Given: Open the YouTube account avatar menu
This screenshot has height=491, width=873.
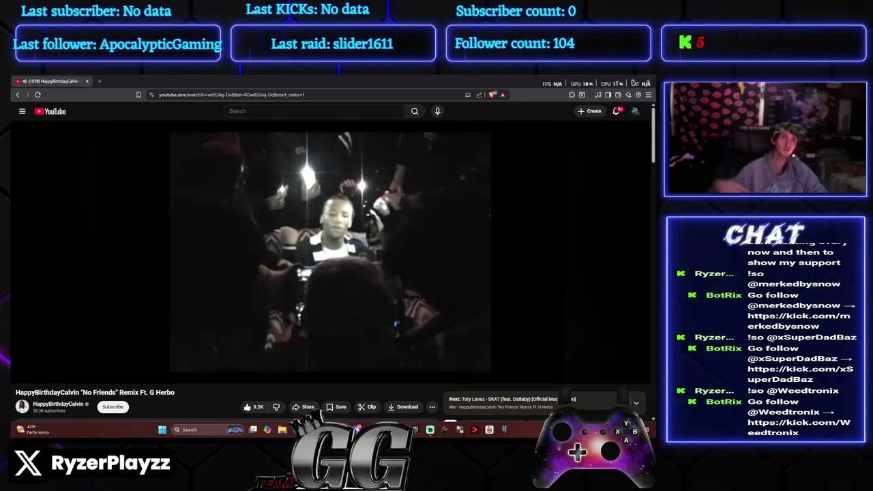Looking at the screenshot, I should (635, 111).
